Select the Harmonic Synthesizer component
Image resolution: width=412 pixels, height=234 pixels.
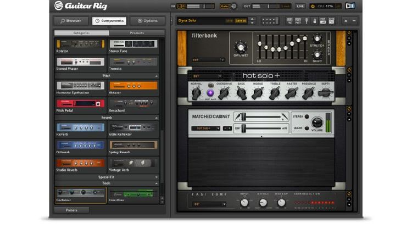[x=81, y=88]
